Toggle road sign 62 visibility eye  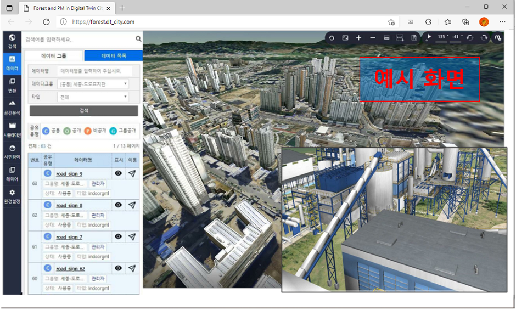pyautogui.click(x=118, y=268)
